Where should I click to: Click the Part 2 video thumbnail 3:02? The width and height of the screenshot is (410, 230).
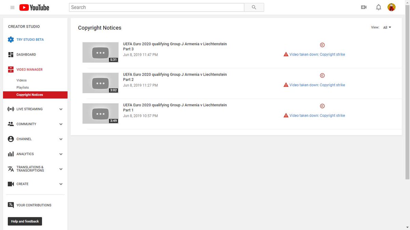point(100,83)
